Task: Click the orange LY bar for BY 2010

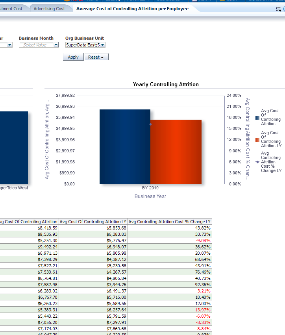Action: pos(176,152)
